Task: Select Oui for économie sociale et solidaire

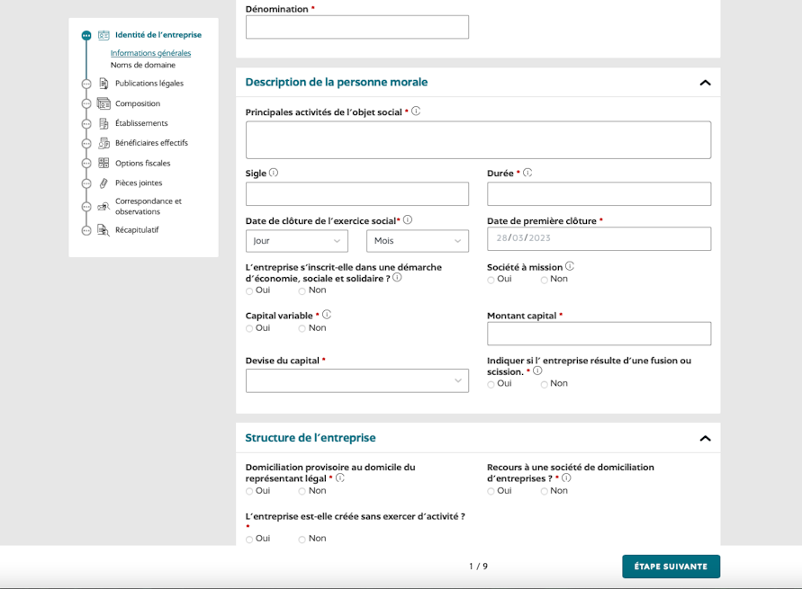Action: point(249,291)
